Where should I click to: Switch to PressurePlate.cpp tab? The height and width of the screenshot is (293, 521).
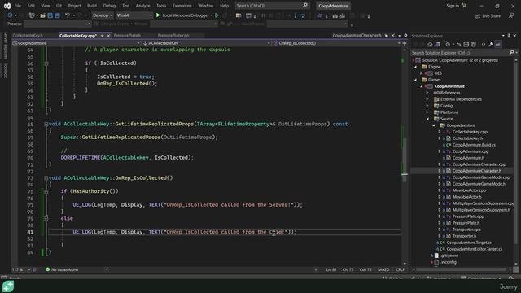coord(173,36)
